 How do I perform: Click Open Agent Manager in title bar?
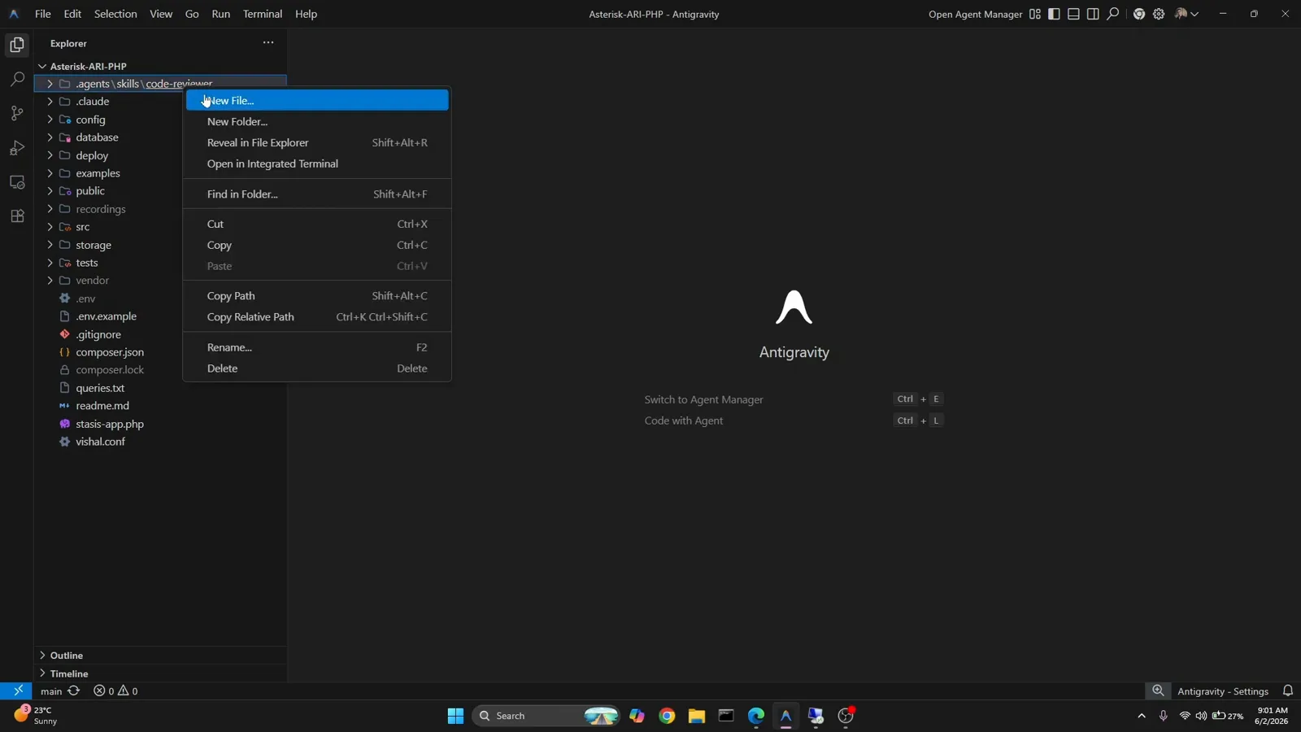point(975,14)
